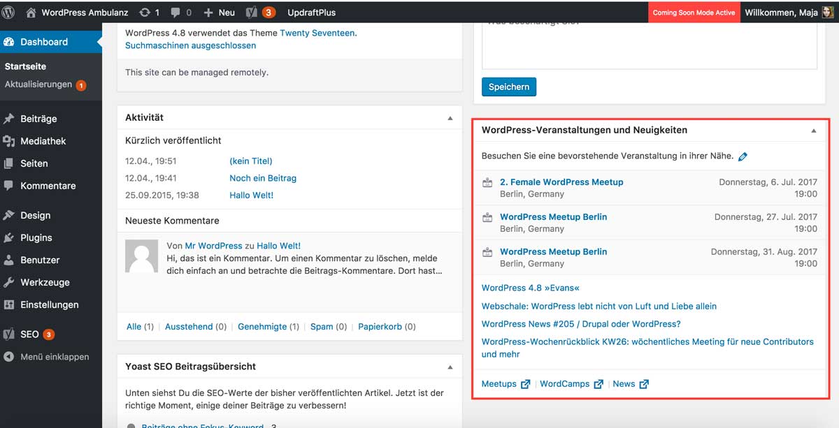Click the timestamp 12.04., 19:51

coord(151,161)
